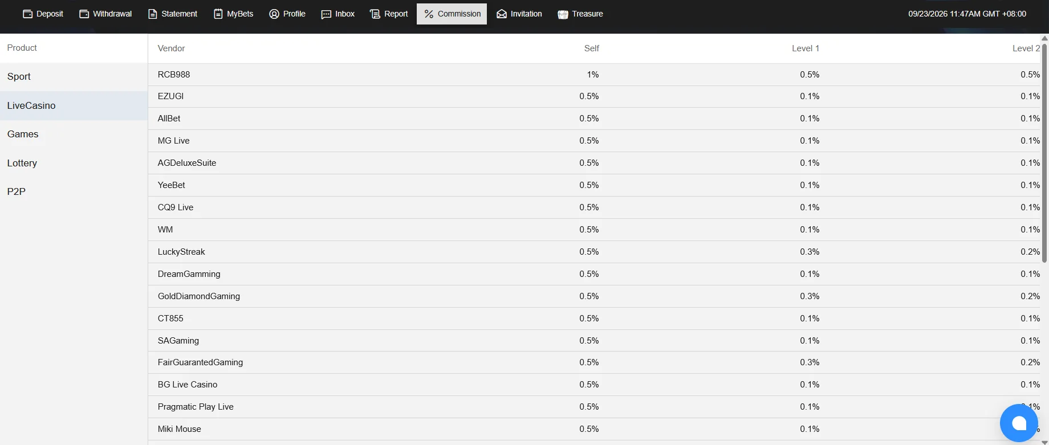This screenshot has width=1049, height=445.
Task: Open Statement document icon
Action: coord(152,14)
